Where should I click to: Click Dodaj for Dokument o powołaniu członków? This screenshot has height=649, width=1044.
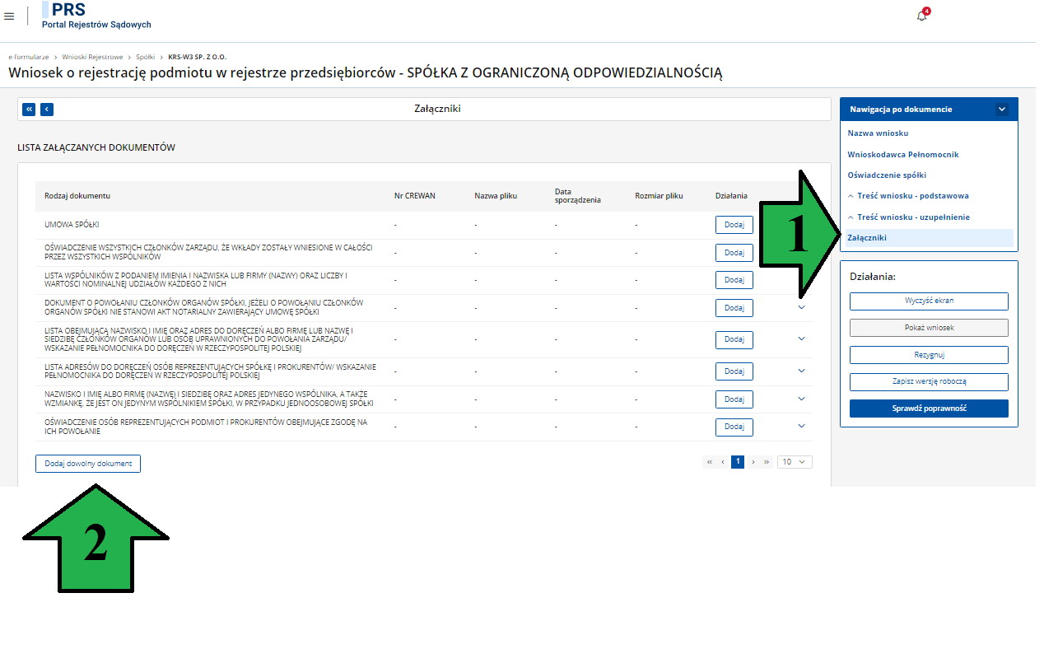734,308
